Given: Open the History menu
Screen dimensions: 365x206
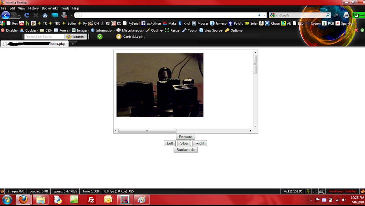Looking at the screenshot, I should (34, 8).
